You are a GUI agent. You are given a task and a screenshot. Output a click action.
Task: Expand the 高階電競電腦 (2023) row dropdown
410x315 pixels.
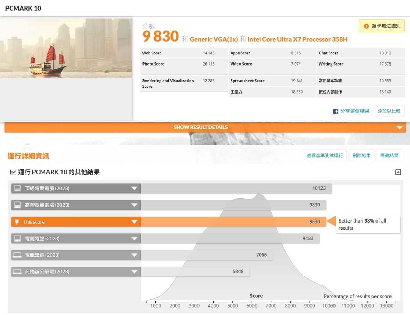point(134,205)
